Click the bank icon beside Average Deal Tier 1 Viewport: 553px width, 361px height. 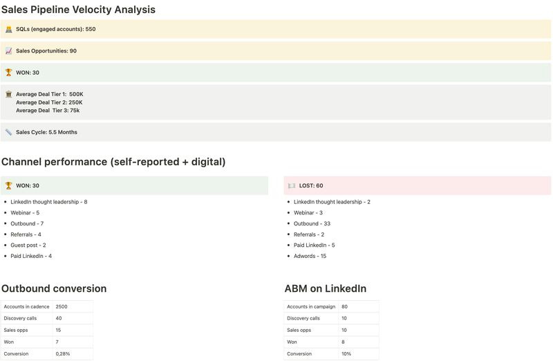point(9,94)
